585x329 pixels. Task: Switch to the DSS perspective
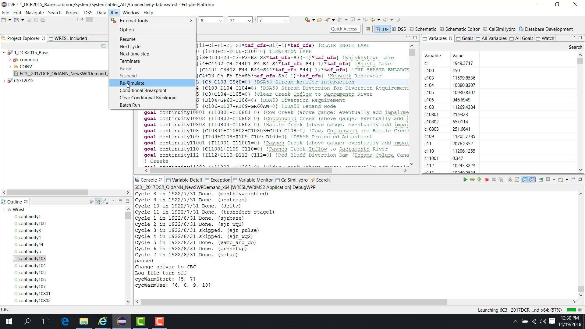click(399, 29)
